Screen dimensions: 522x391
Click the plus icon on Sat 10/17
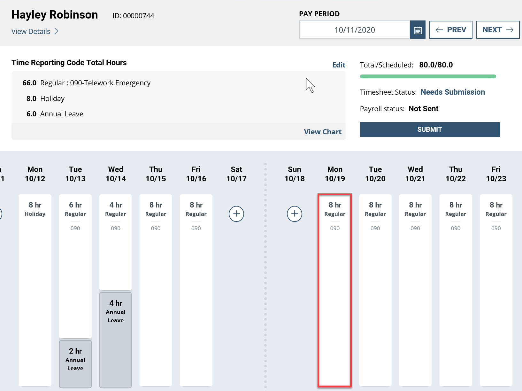pyautogui.click(x=236, y=214)
